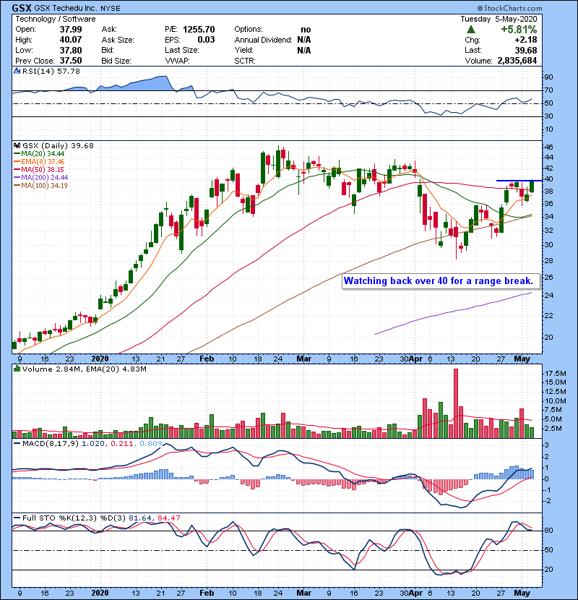Select the Prev Close value 37.50

[x=71, y=61]
